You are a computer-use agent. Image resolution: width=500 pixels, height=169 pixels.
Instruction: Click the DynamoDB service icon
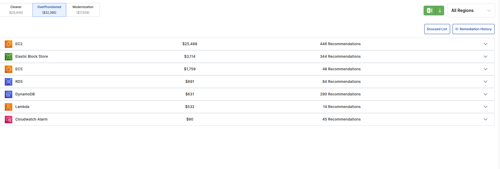pos(8,94)
